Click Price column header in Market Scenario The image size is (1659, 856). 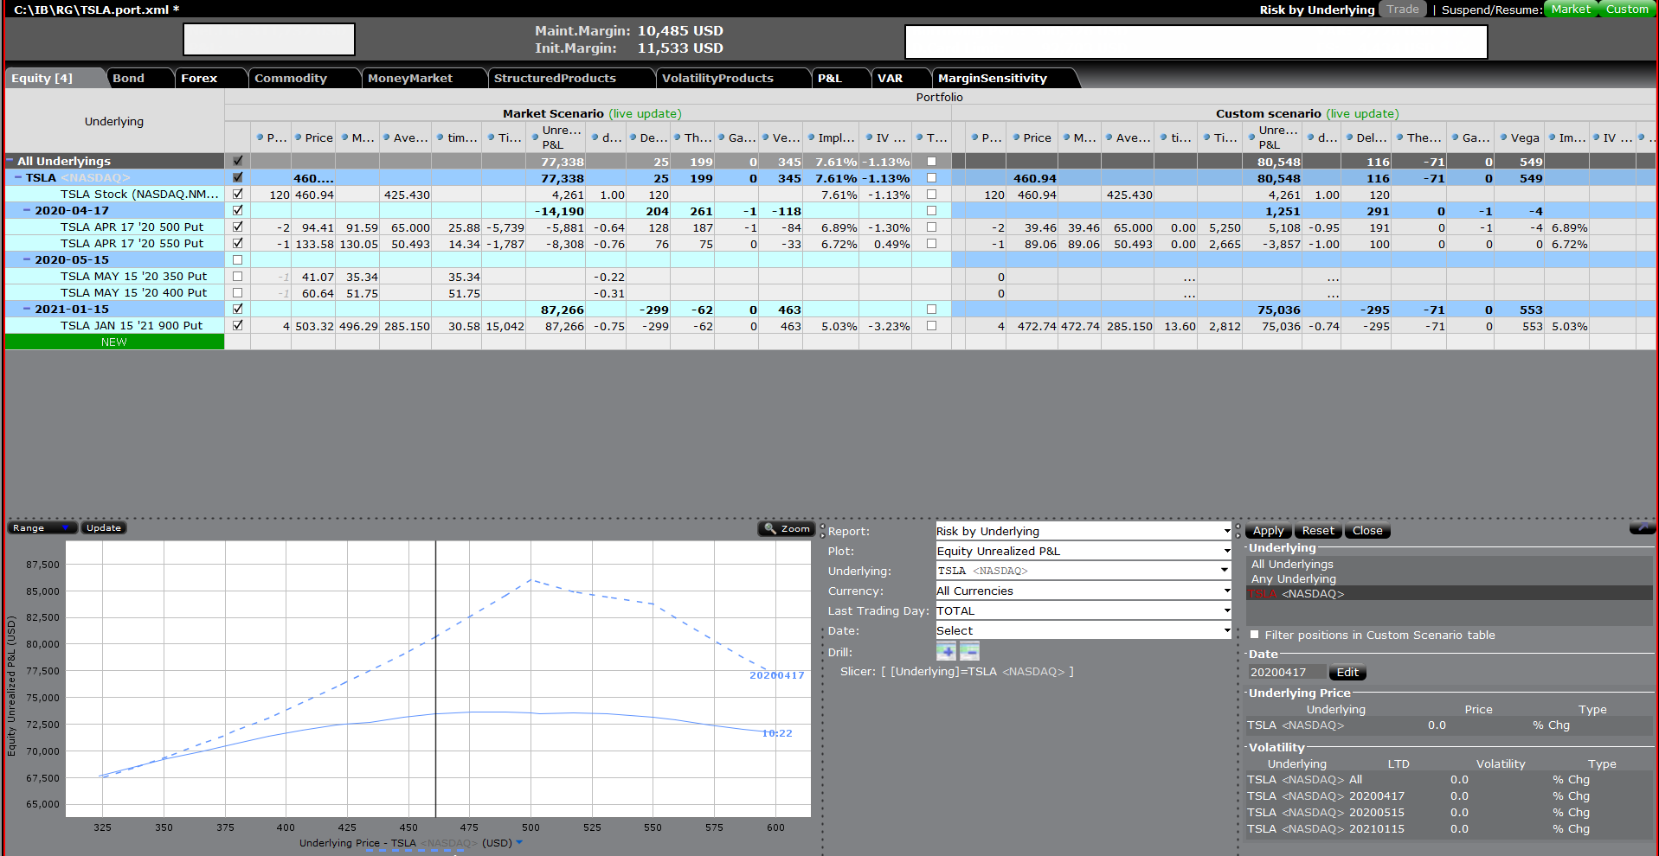pos(313,137)
